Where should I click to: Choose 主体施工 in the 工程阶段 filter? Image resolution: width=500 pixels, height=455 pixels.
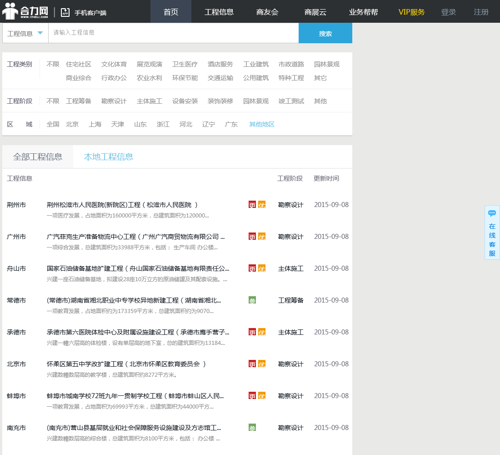click(x=150, y=101)
